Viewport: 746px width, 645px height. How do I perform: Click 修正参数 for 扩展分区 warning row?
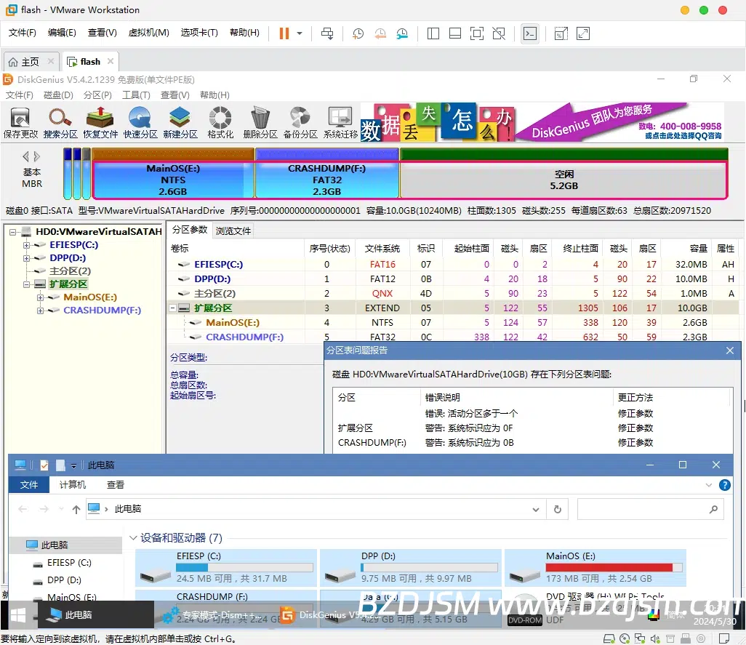[x=635, y=428]
